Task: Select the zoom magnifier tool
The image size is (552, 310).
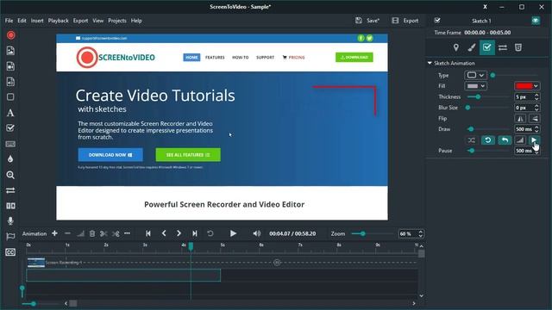Action: (x=10, y=175)
